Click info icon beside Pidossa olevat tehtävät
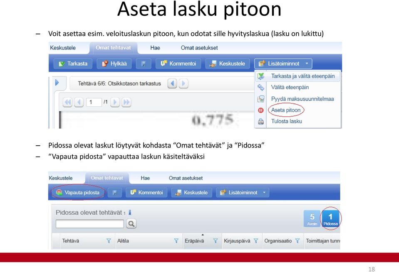Viewport: 399px width, 272px height. point(130,212)
